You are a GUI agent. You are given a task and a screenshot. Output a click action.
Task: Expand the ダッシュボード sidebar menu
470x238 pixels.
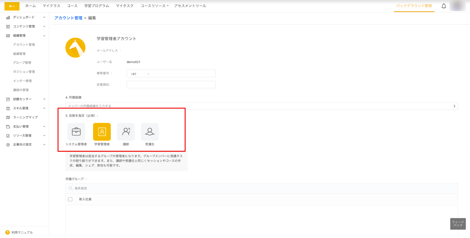point(44,17)
